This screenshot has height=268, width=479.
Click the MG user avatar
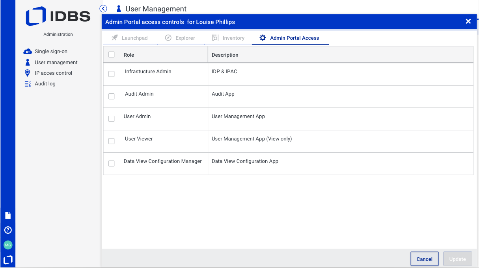point(8,245)
